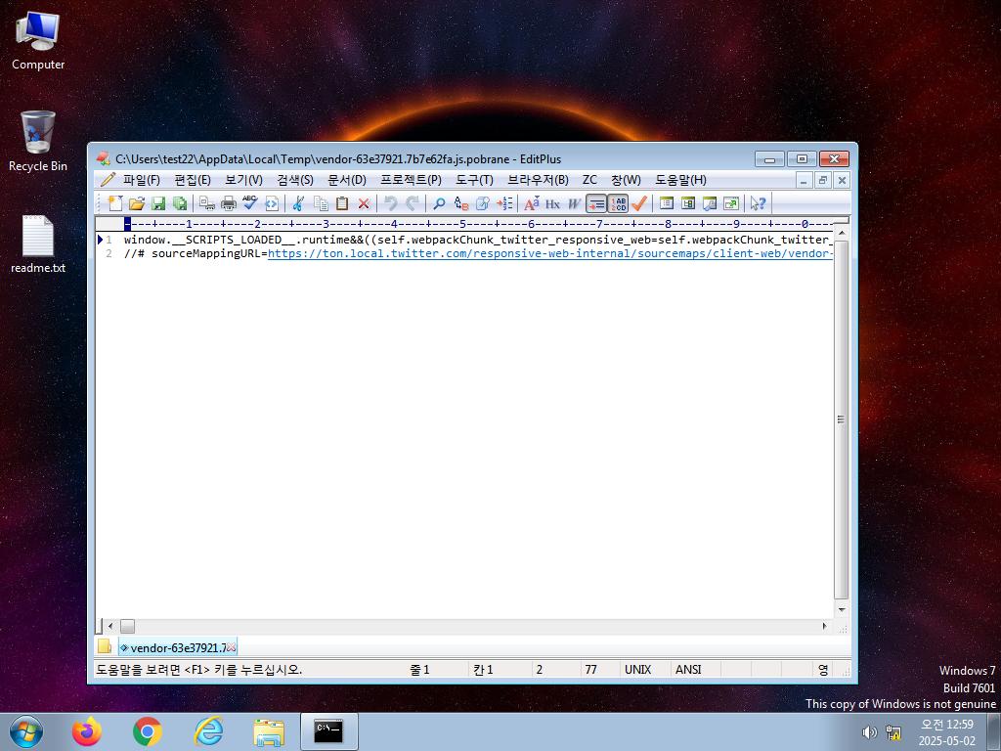This screenshot has height=751, width=1001.
Task: Cut selected text with scissors icon
Action: coord(298,203)
